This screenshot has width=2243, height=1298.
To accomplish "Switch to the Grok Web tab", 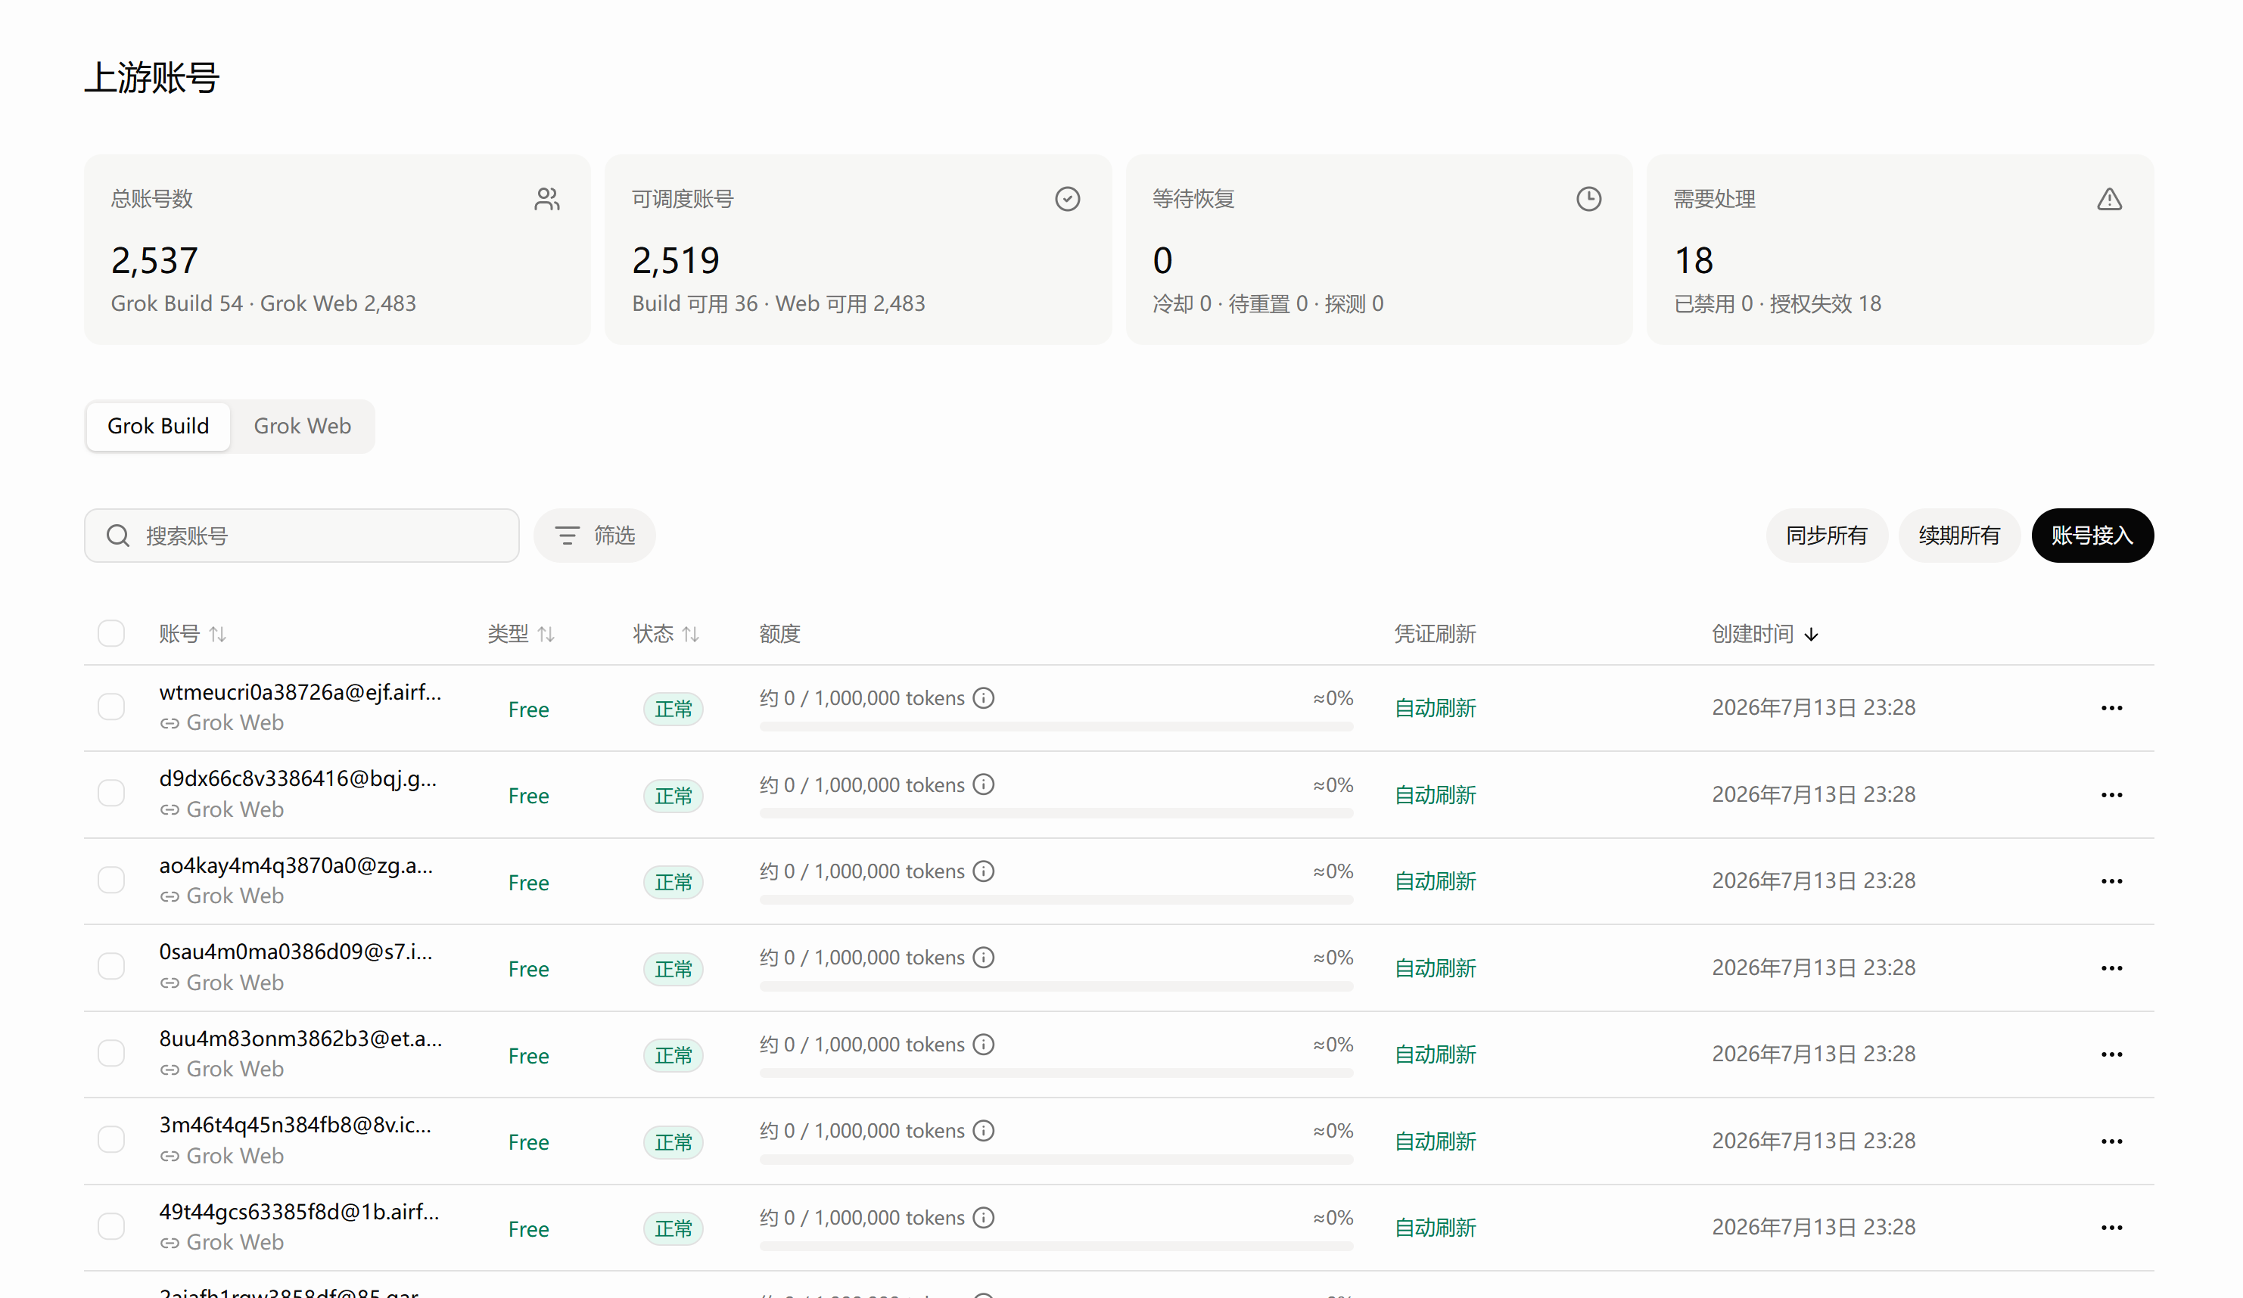I will tap(303, 426).
